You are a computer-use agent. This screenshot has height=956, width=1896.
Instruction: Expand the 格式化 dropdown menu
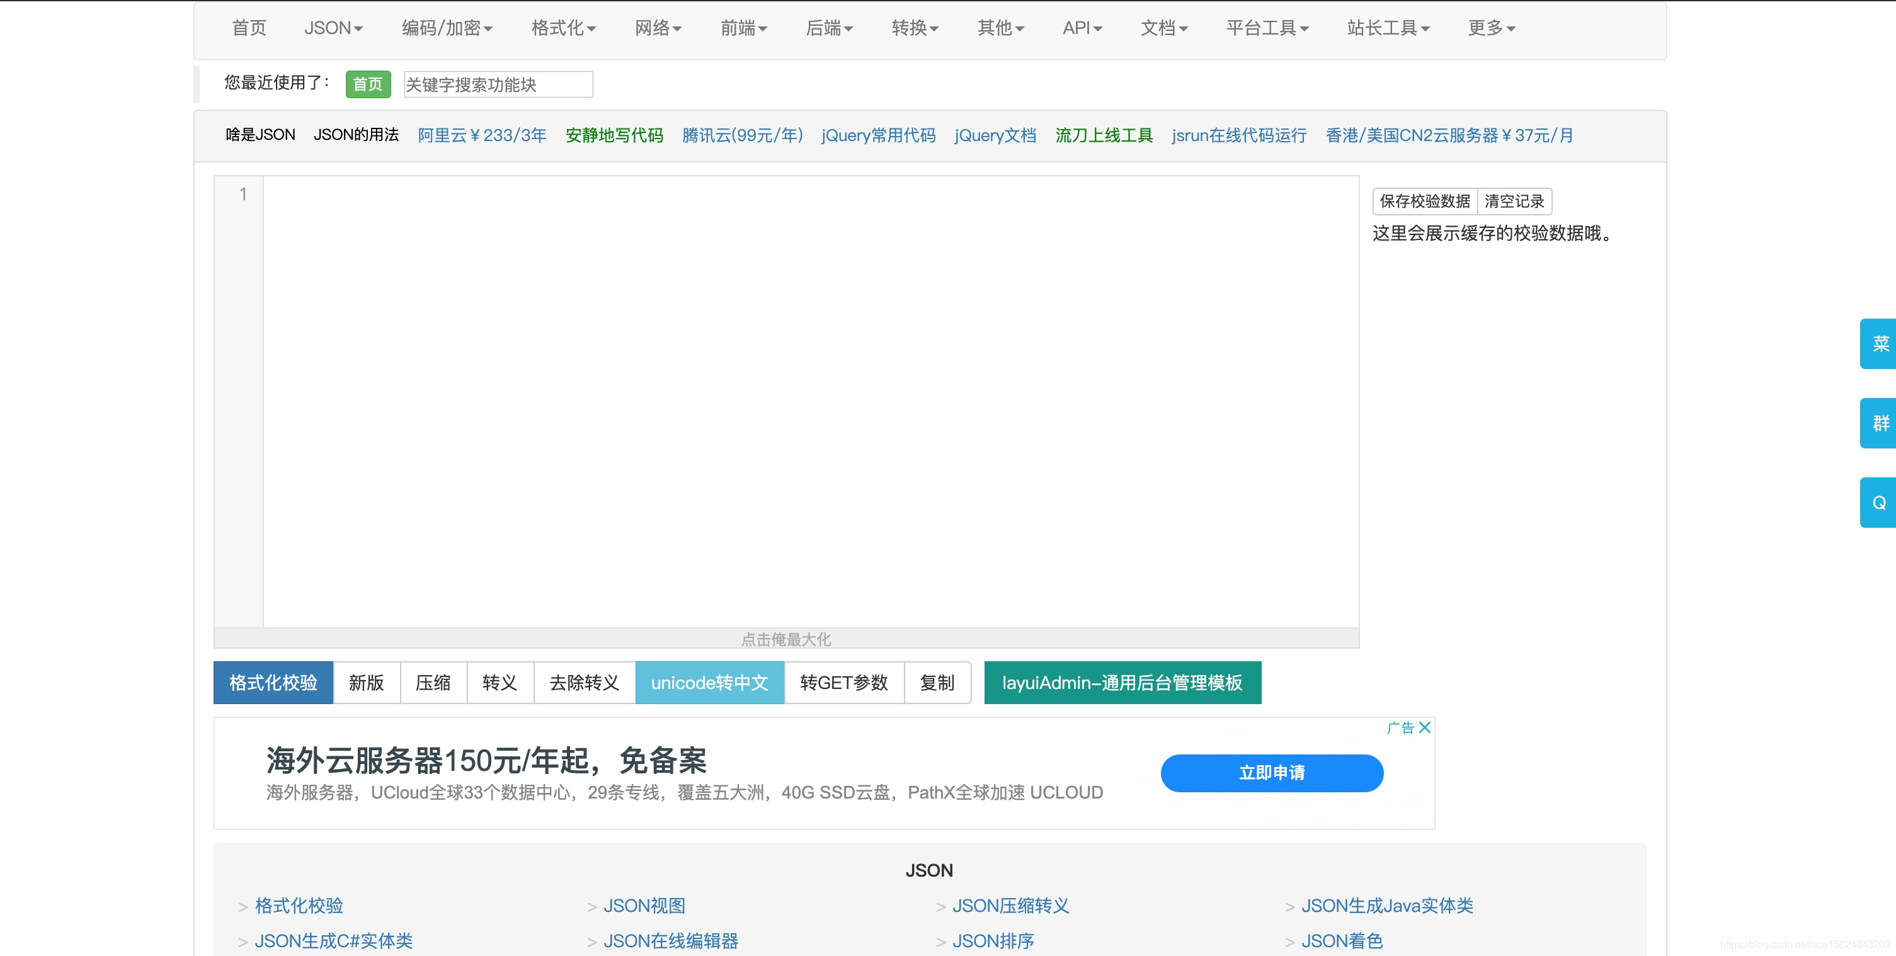[x=563, y=28]
